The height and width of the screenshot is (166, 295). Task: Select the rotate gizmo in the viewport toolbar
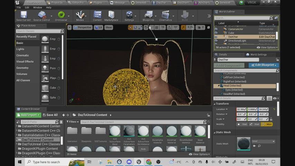click(x=135, y=28)
